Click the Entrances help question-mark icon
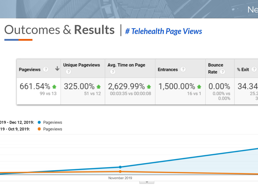 point(183,69)
